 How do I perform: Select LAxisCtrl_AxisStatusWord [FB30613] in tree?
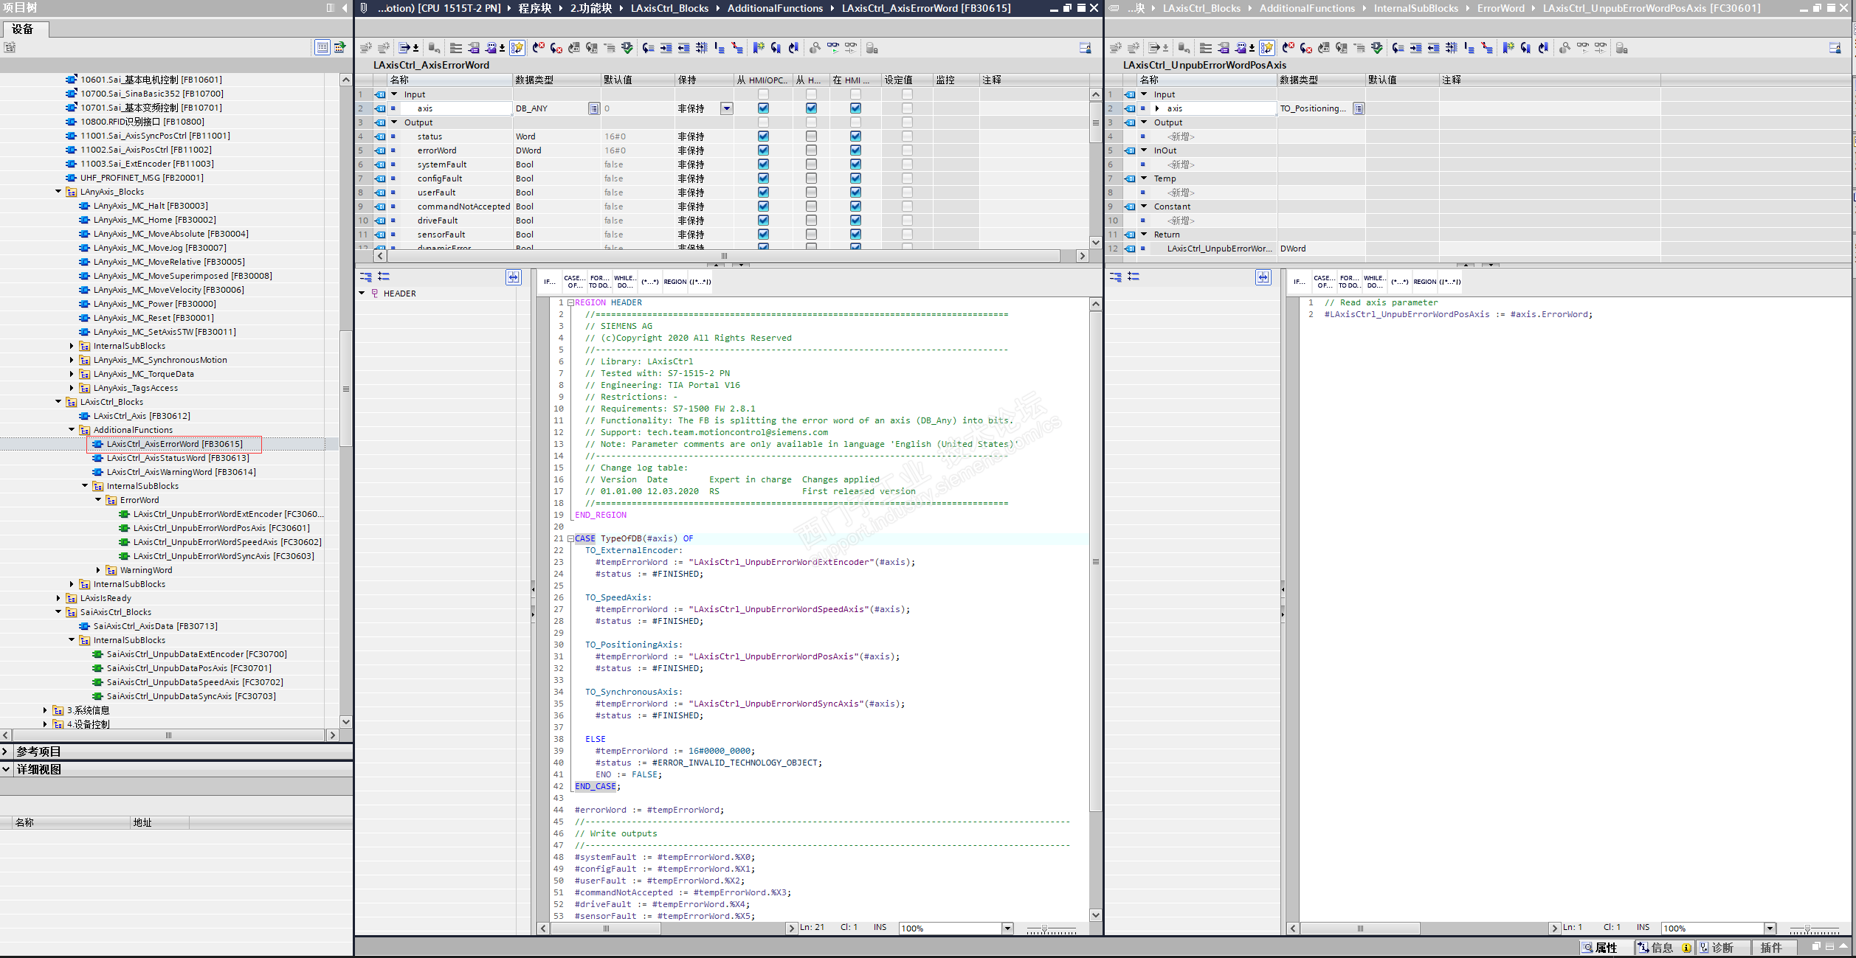click(177, 458)
